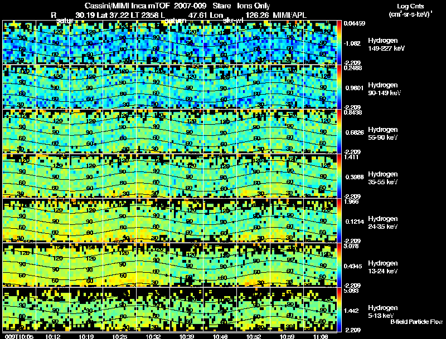This screenshot has height=339, width=446.
Task: Click the (cm²-sr-s-keV) units label
Action: coord(410,14)
